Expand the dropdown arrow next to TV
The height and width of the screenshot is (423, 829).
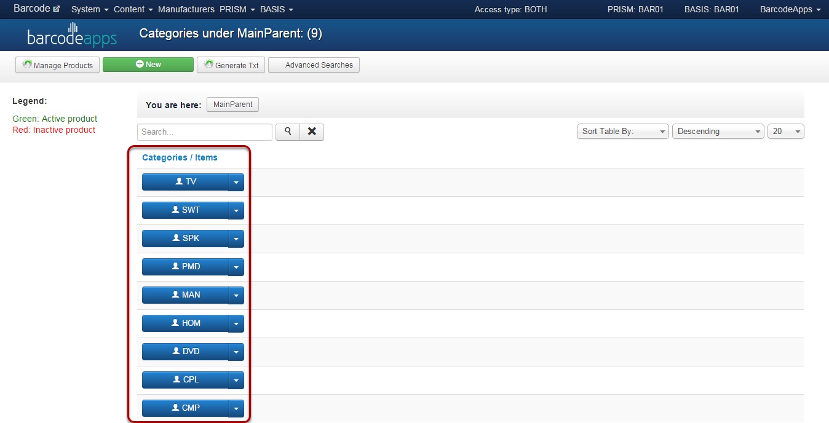[x=236, y=182]
